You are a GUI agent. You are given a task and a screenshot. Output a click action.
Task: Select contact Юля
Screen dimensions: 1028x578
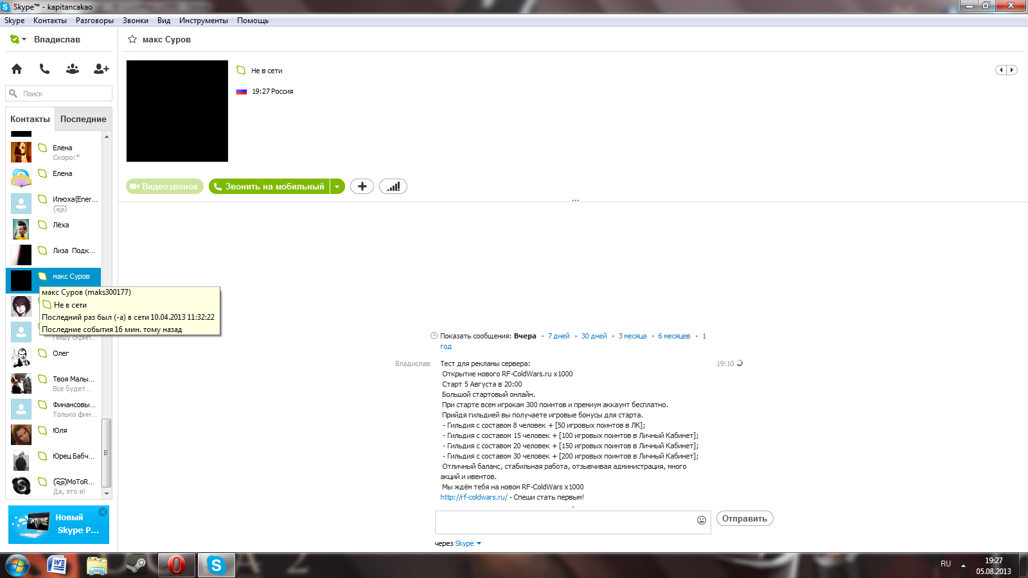(54, 435)
